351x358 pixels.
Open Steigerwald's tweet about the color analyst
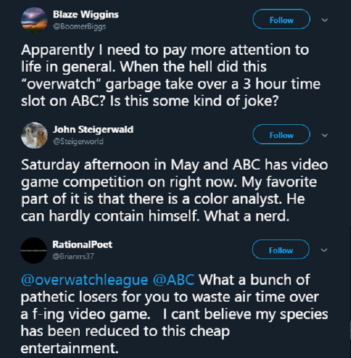pyautogui.click(x=174, y=191)
